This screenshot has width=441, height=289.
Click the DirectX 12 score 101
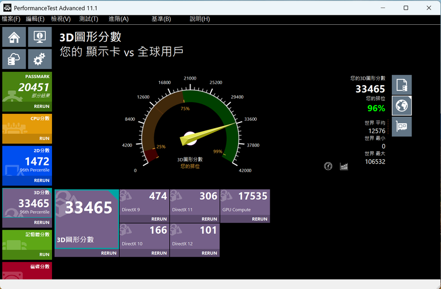209,230
